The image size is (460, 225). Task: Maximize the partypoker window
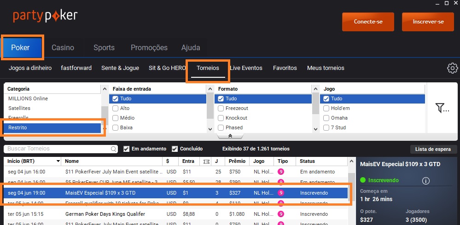(447, 3)
